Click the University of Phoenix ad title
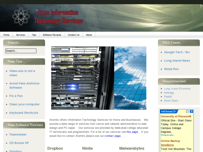Screen dimensions: 203x152 tap(176, 116)
